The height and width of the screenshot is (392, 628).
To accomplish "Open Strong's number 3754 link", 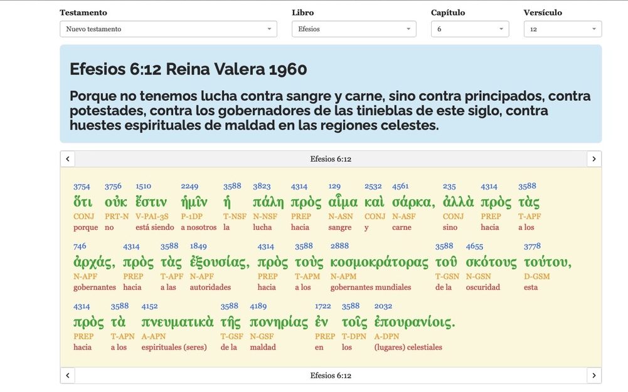I will 82,187.
